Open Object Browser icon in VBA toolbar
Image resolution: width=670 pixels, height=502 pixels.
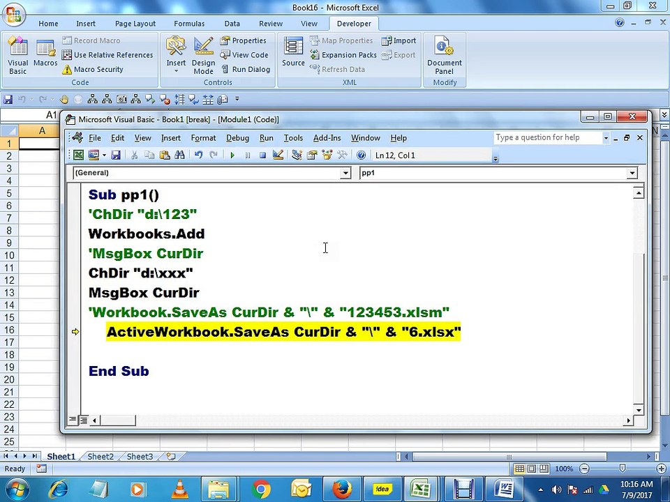[327, 155]
